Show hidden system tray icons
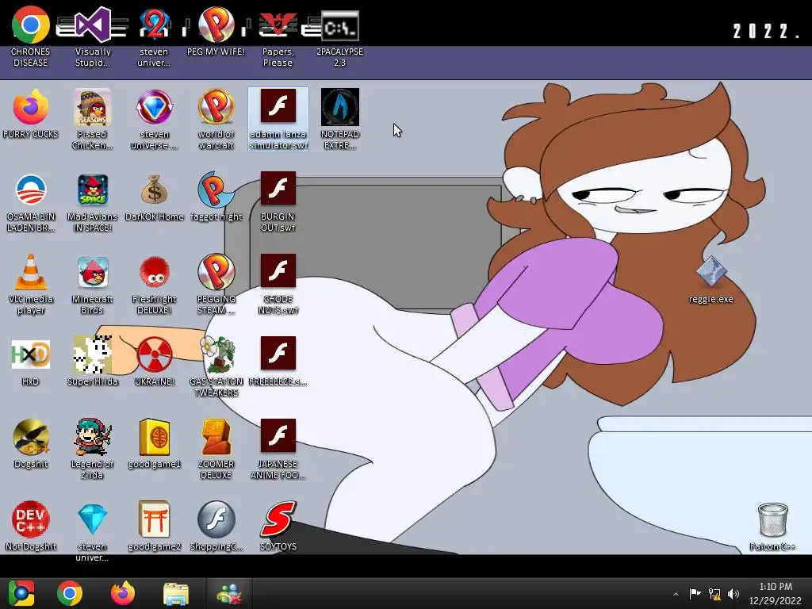The height and width of the screenshot is (609, 812). pyautogui.click(x=676, y=594)
